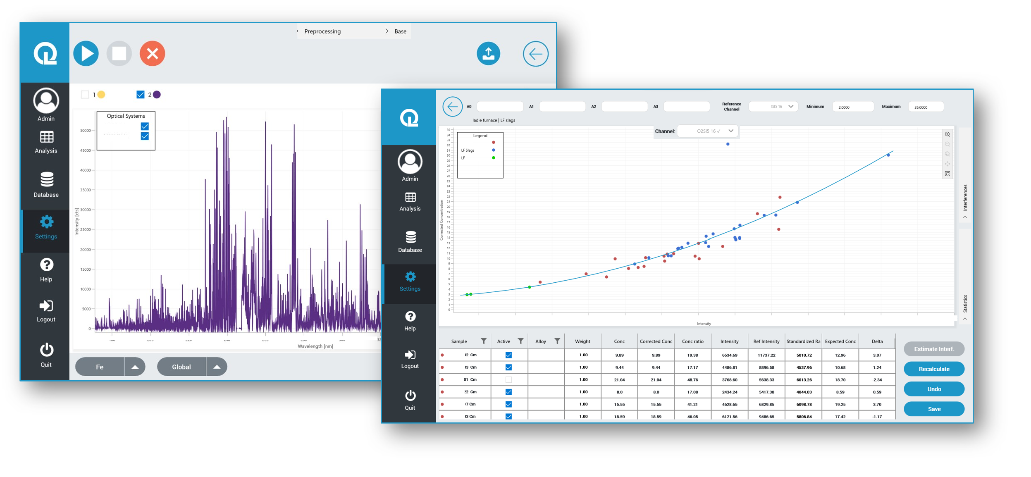Click the zoom-in magnifier on the chart

coord(947,134)
